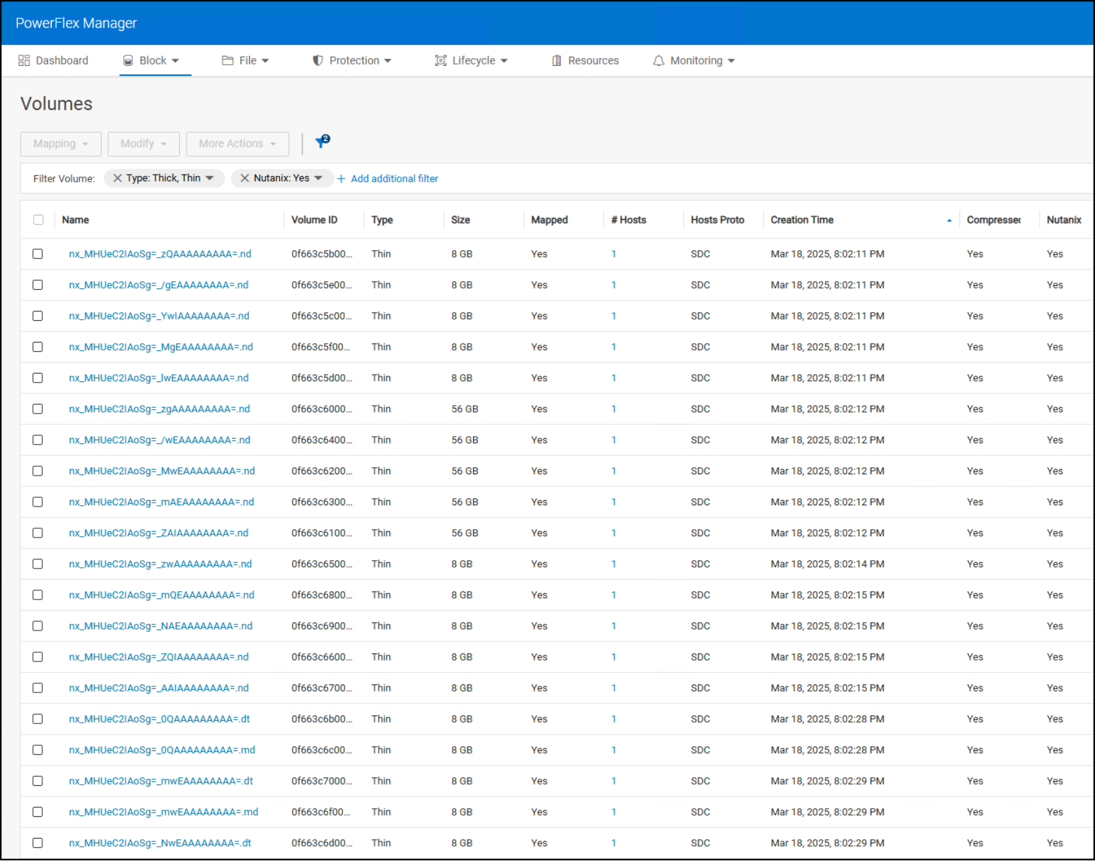Image resolution: width=1095 pixels, height=861 pixels.
Task: Expand the Nutanix: Yes filter dropdown
Action: tap(318, 178)
